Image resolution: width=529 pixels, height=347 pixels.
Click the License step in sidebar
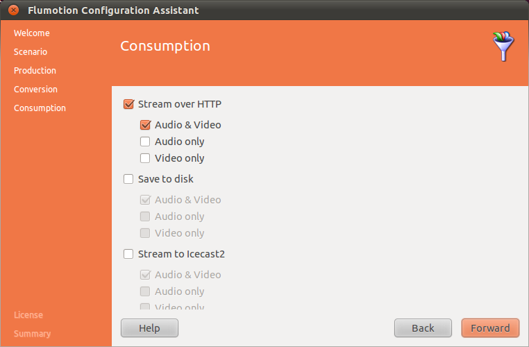[28, 315]
